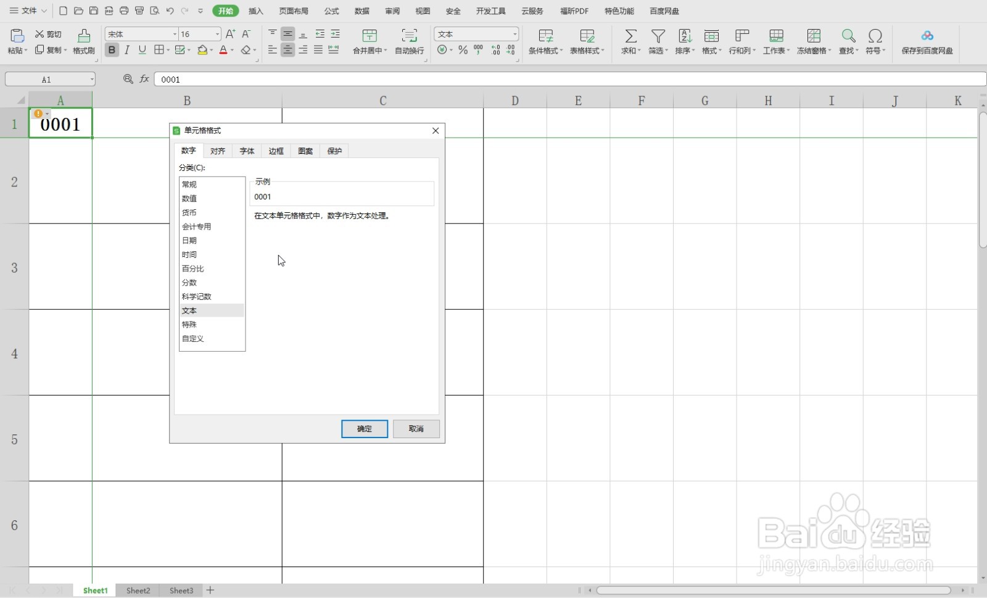Open the 页面布局 ribbon tab

[x=294, y=11]
